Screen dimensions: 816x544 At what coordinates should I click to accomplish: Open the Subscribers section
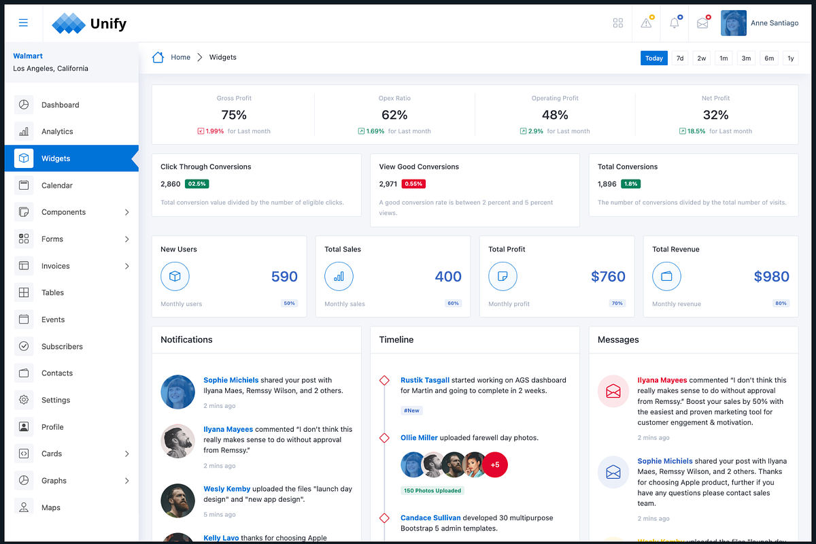coord(62,346)
